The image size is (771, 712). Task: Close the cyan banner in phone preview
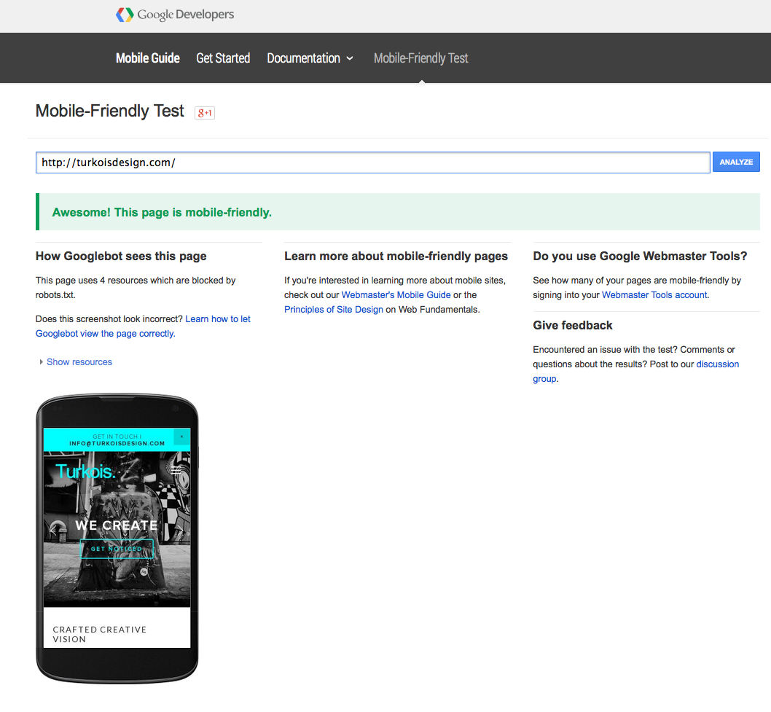click(181, 436)
